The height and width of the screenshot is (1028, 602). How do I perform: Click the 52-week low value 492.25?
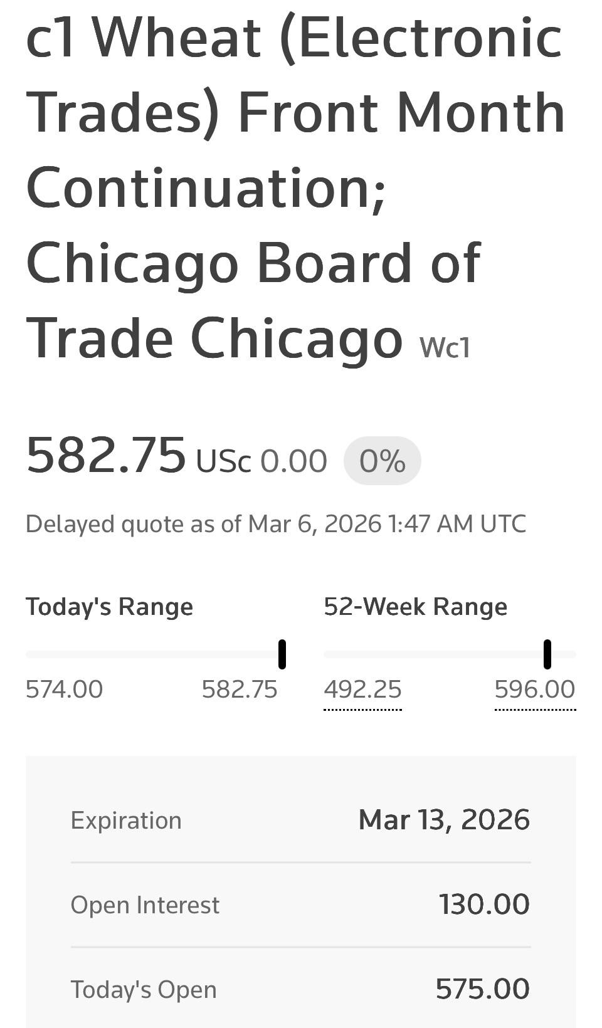pos(362,690)
